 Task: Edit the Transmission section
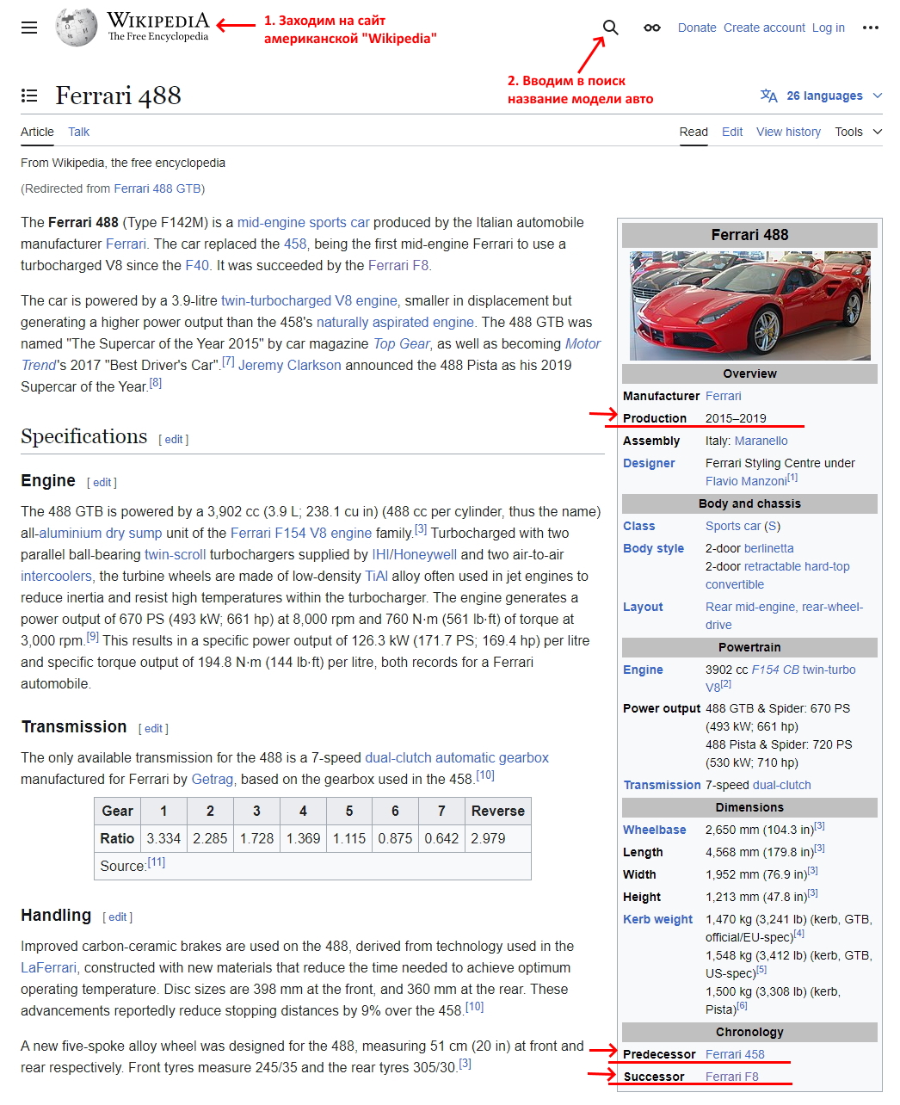coord(153,728)
